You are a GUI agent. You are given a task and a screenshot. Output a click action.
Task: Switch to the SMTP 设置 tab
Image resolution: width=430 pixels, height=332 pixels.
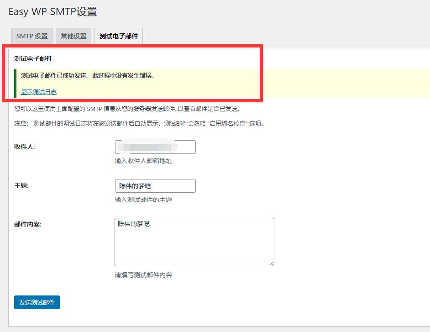click(x=31, y=36)
